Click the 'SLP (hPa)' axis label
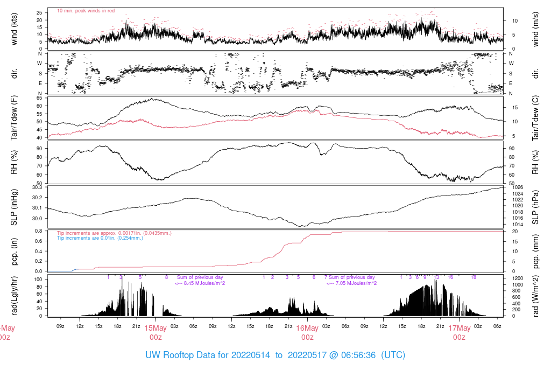Screen dimensions: 551x377 coord(535,207)
